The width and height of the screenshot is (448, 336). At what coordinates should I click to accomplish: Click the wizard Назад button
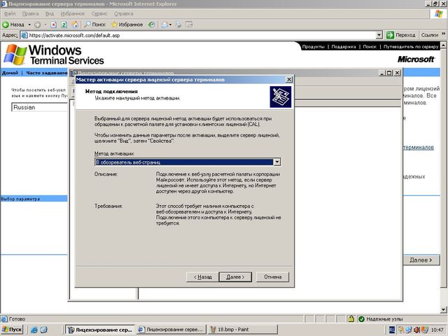tap(202, 277)
